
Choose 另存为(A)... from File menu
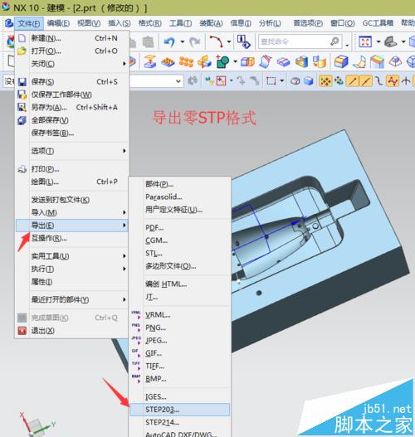pyautogui.click(x=72, y=107)
